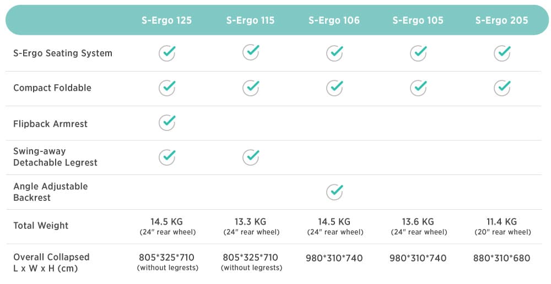Click S-Ergo 115 Swing-away Legrest checkmark
The height and width of the screenshot is (284, 551).
(x=251, y=157)
